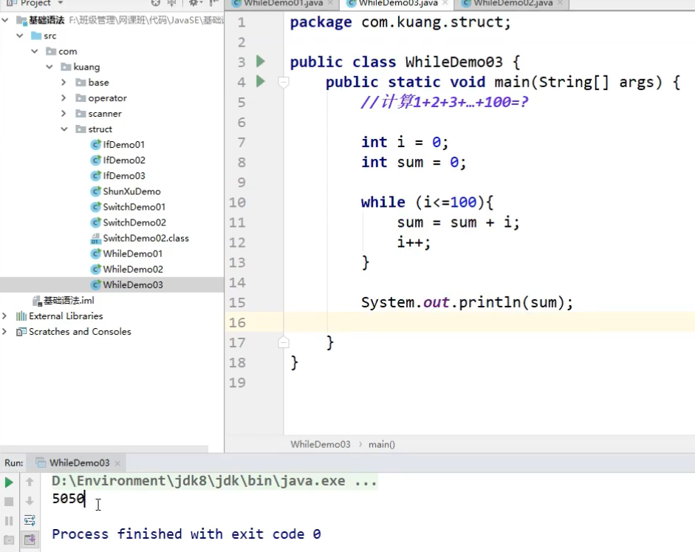The height and width of the screenshot is (552, 695).
Task: Click the println(sum) statement on line 15
Action: point(467,302)
